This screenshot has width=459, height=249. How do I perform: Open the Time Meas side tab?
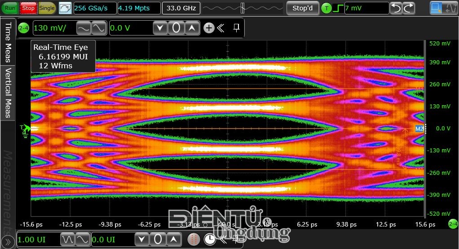(x=8, y=42)
